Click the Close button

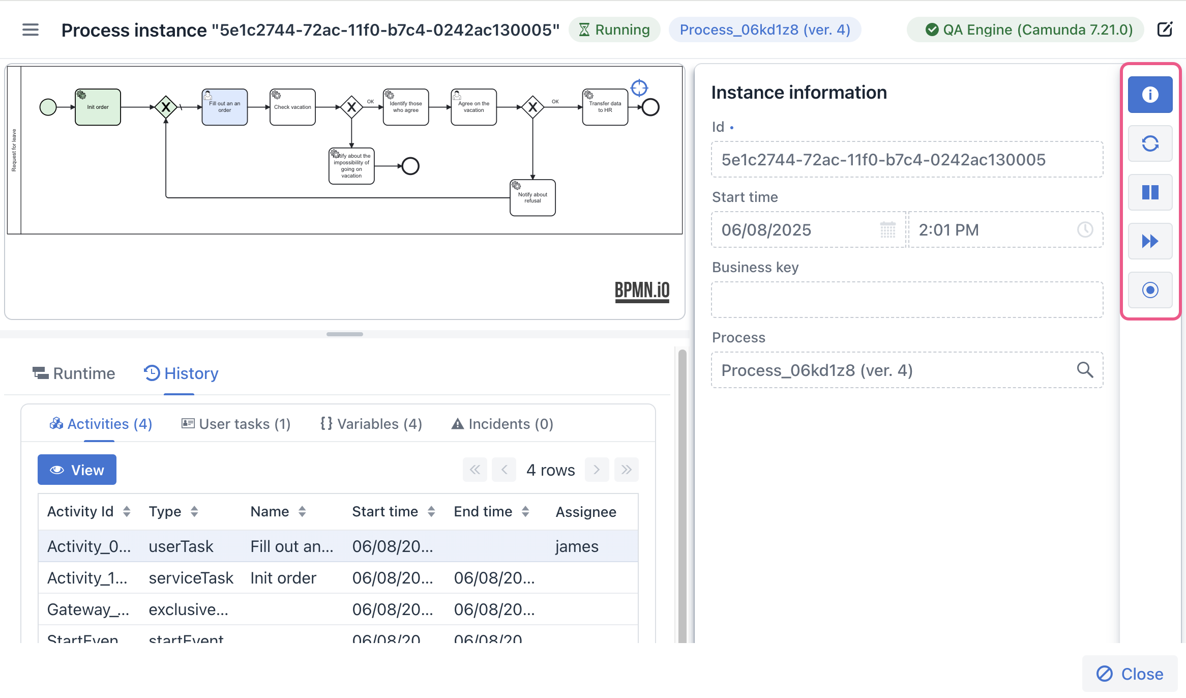(1130, 674)
